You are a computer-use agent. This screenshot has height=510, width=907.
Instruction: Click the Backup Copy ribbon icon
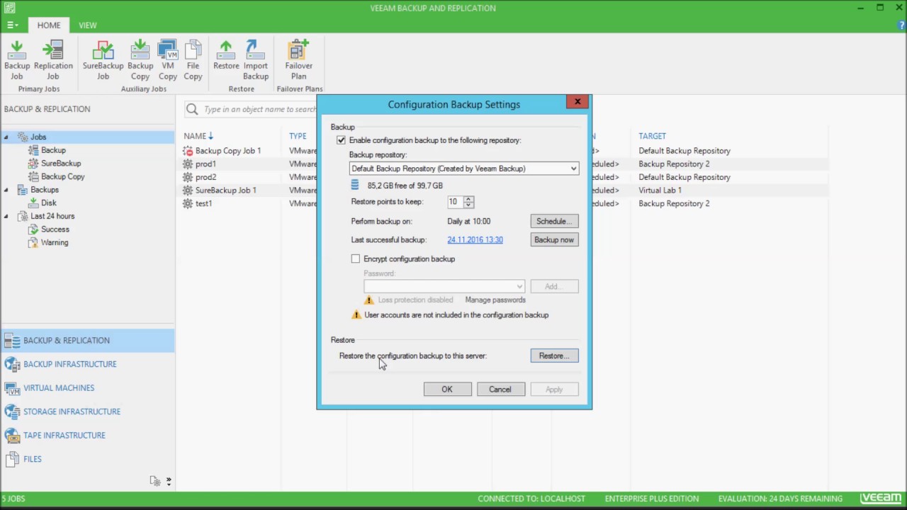coord(140,60)
